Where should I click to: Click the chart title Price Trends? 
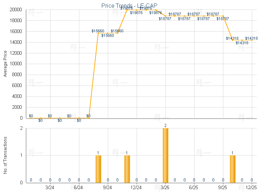point(129,5)
